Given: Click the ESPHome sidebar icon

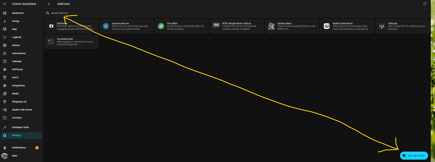Looking at the screenshot, I should point(5,69).
